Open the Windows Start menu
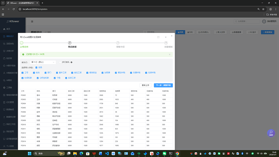This screenshot has width=279, height=157. (30, 153)
